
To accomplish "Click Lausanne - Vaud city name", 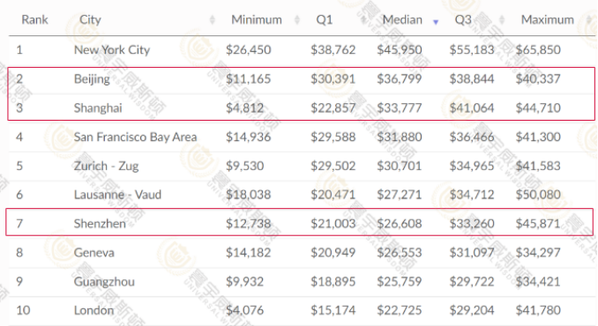I will tap(117, 195).
